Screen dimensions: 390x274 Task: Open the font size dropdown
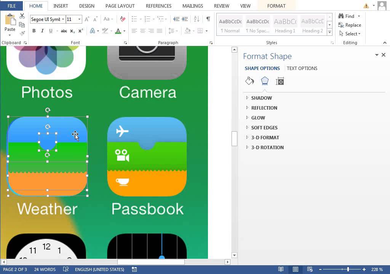[x=78, y=19]
